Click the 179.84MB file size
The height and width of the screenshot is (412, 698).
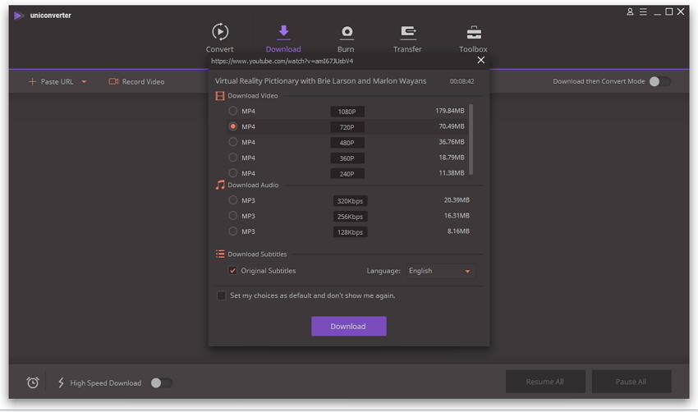450,111
